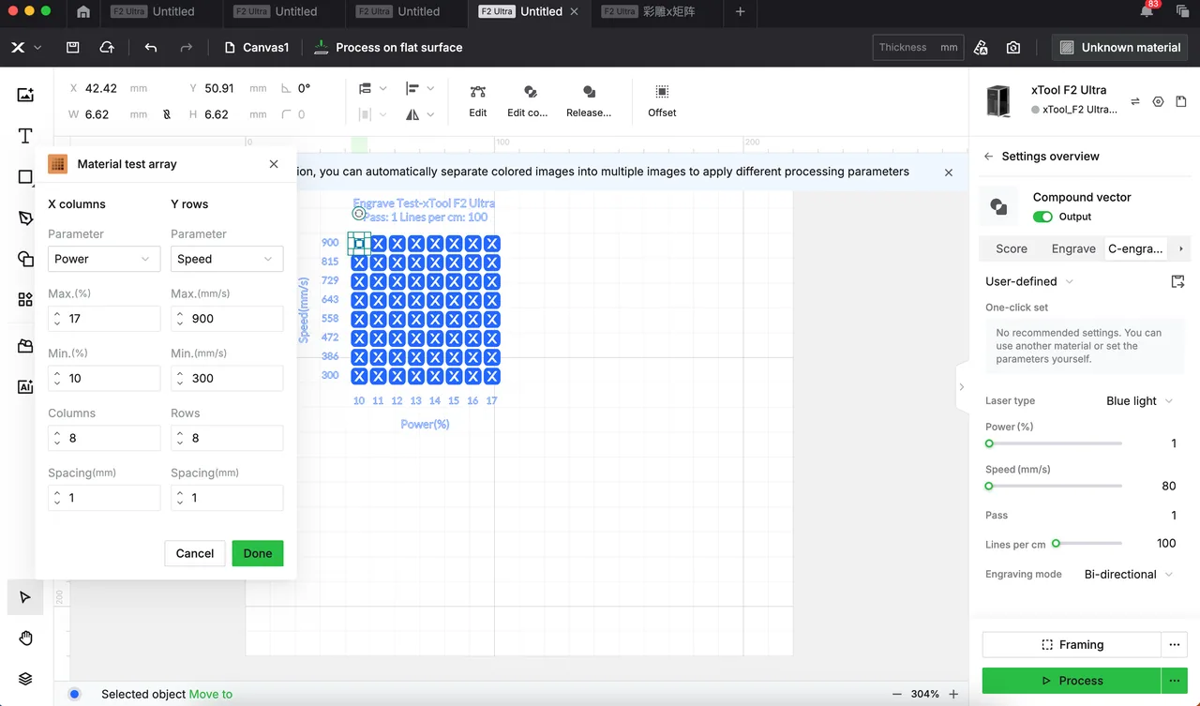Open the Y rows Speed parameter dropdown
The image size is (1200, 706).
227,259
